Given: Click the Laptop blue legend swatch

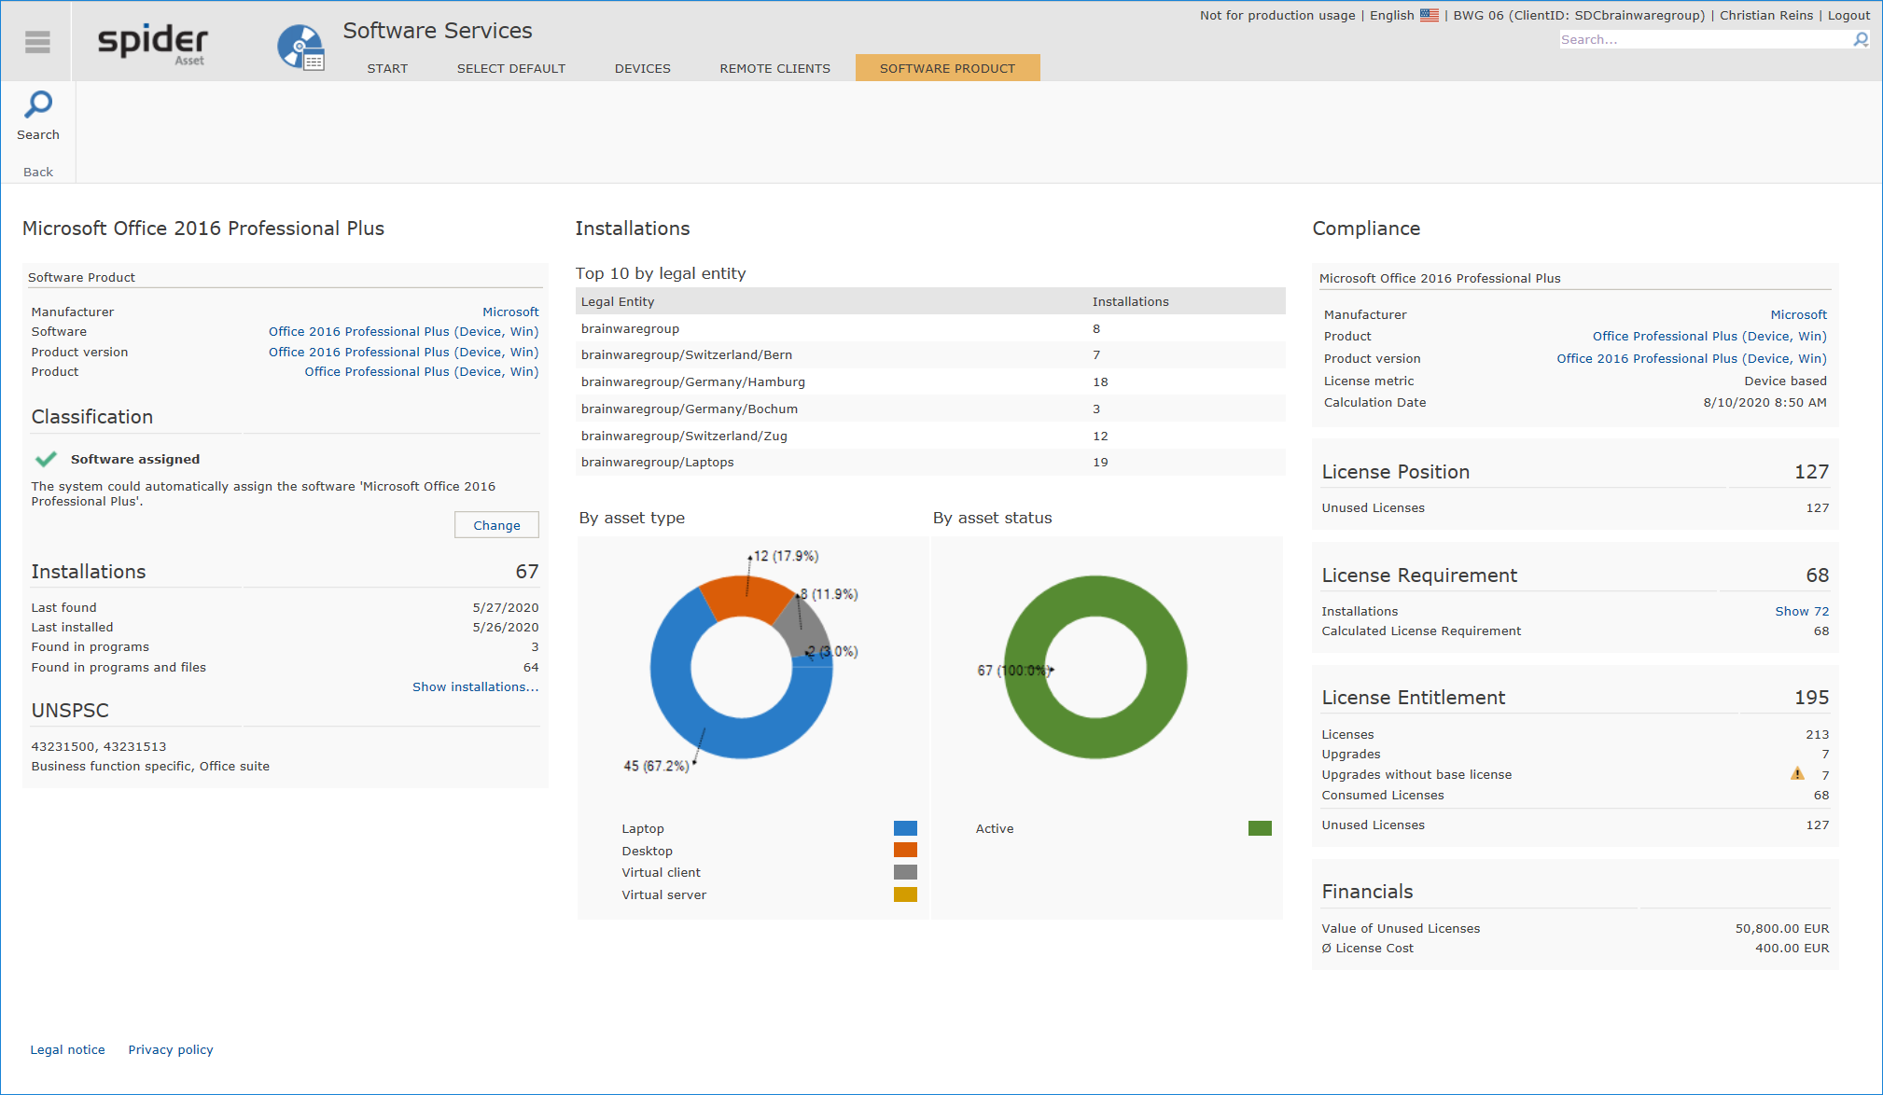Looking at the screenshot, I should point(905,828).
